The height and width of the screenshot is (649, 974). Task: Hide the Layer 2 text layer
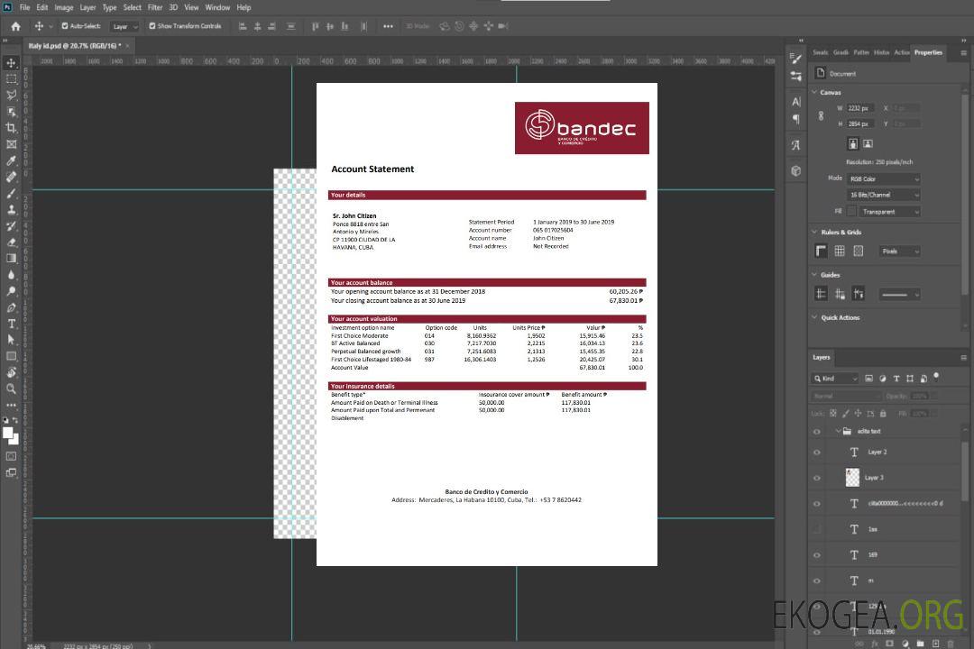click(x=817, y=452)
